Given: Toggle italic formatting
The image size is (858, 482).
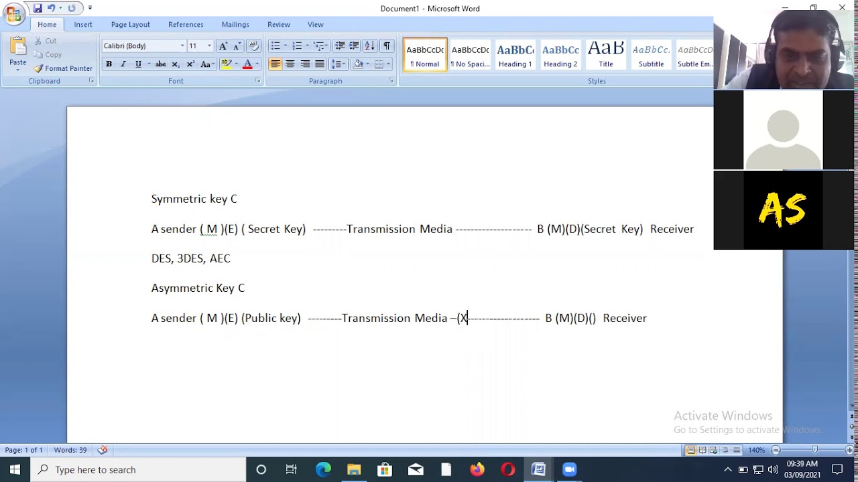Looking at the screenshot, I should (x=123, y=64).
